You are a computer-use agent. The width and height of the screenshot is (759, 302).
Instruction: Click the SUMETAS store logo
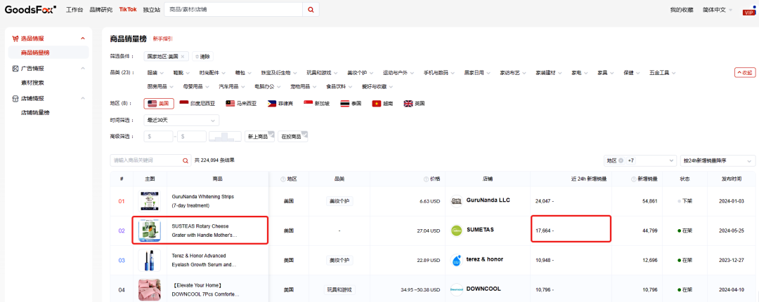click(x=457, y=231)
